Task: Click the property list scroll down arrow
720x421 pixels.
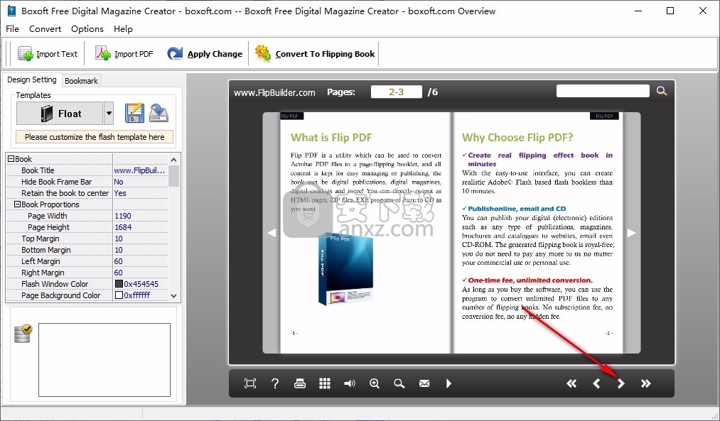Action: pyautogui.click(x=173, y=296)
